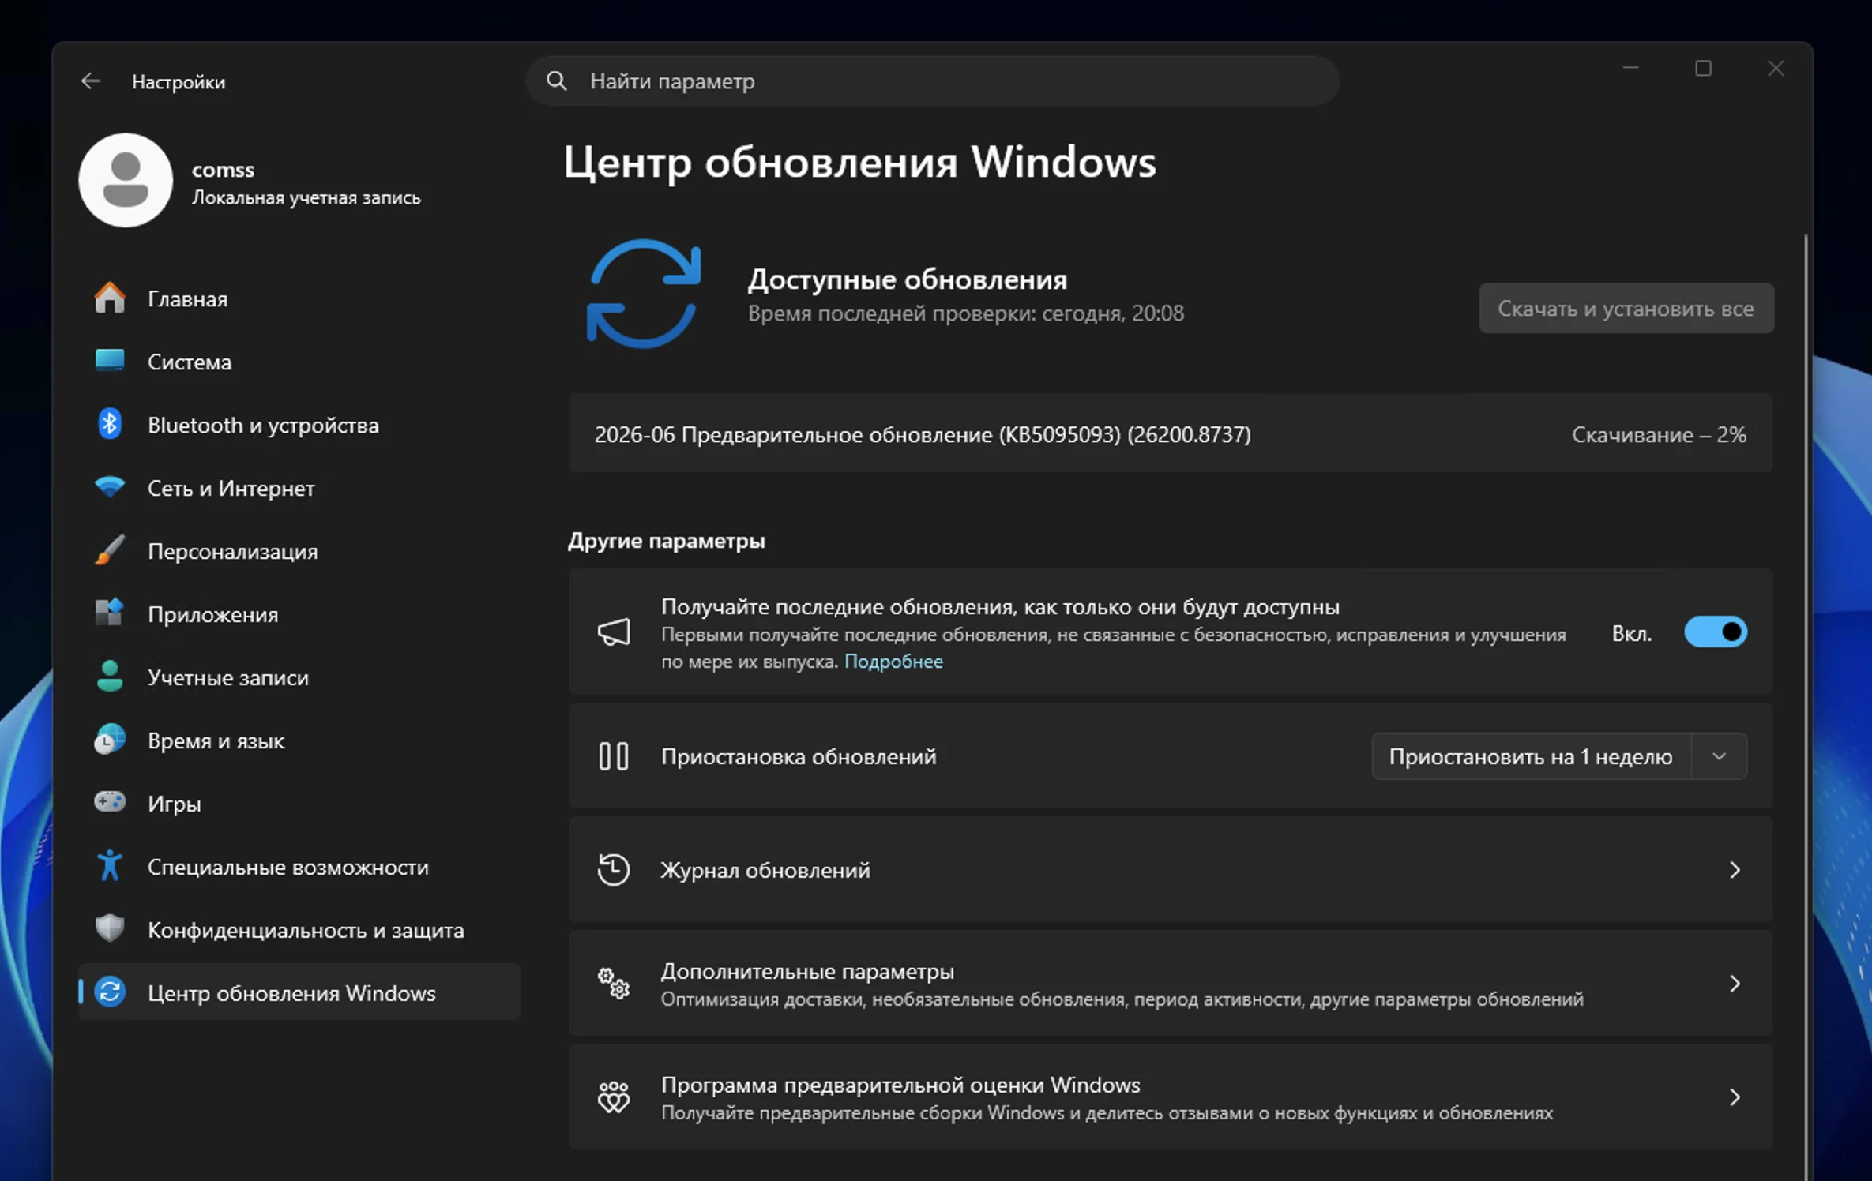Close the Settings window
Image resolution: width=1872 pixels, height=1181 pixels.
click(1776, 69)
